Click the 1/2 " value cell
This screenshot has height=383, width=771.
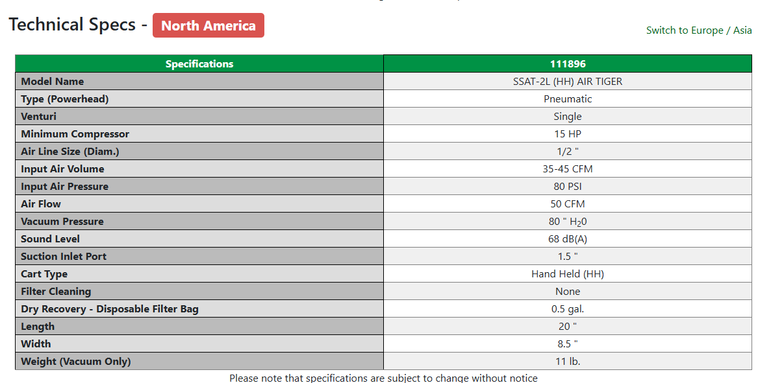[568, 152]
